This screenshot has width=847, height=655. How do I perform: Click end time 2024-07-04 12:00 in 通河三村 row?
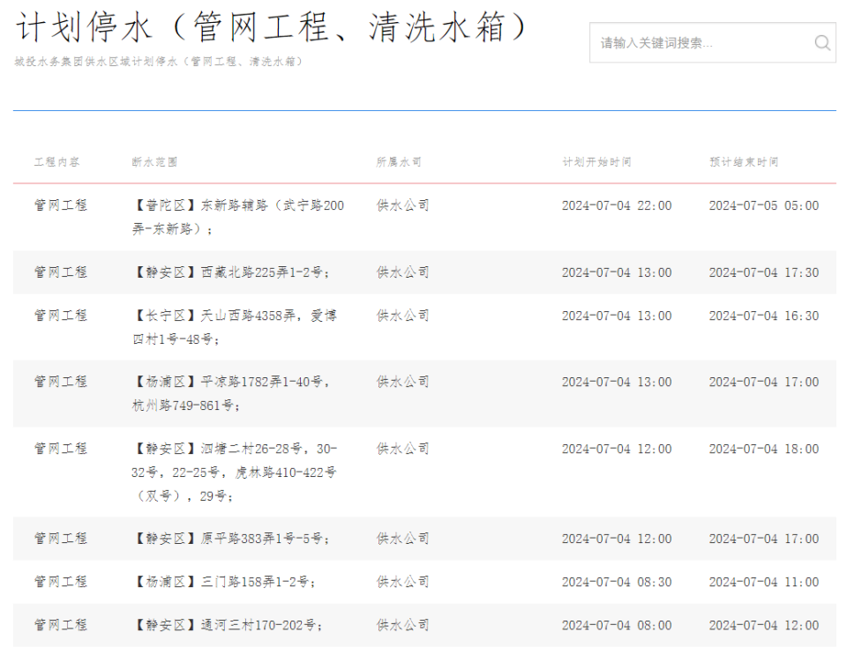coord(764,625)
